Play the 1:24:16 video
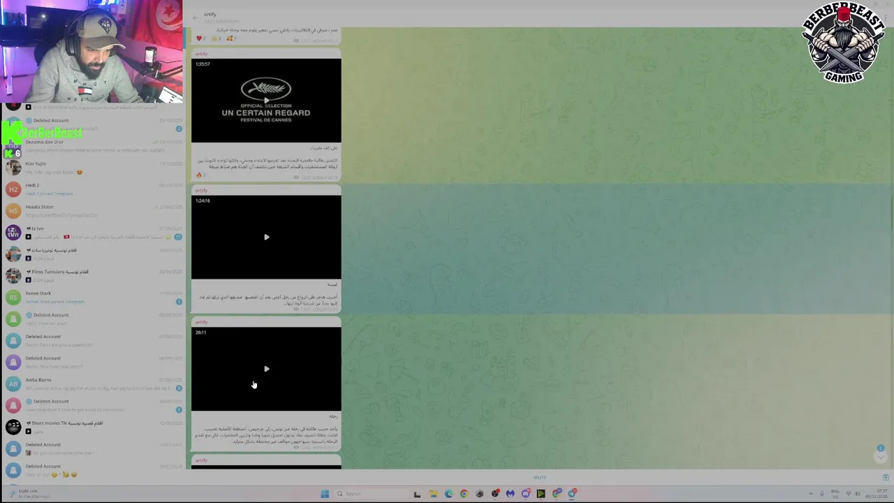The height and width of the screenshot is (503, 894). tap(266, 237)
